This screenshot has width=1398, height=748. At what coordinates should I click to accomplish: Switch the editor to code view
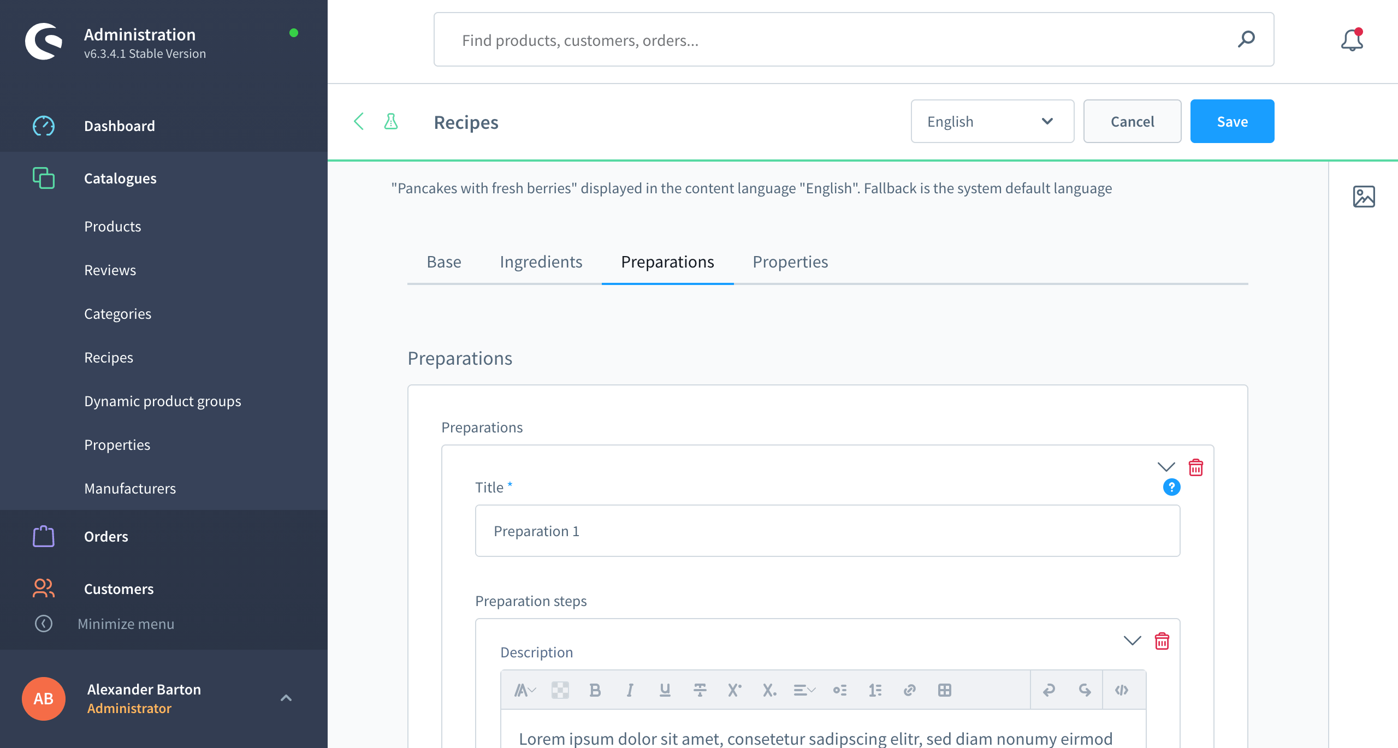pyautogui.click(x=1122, y=690)
